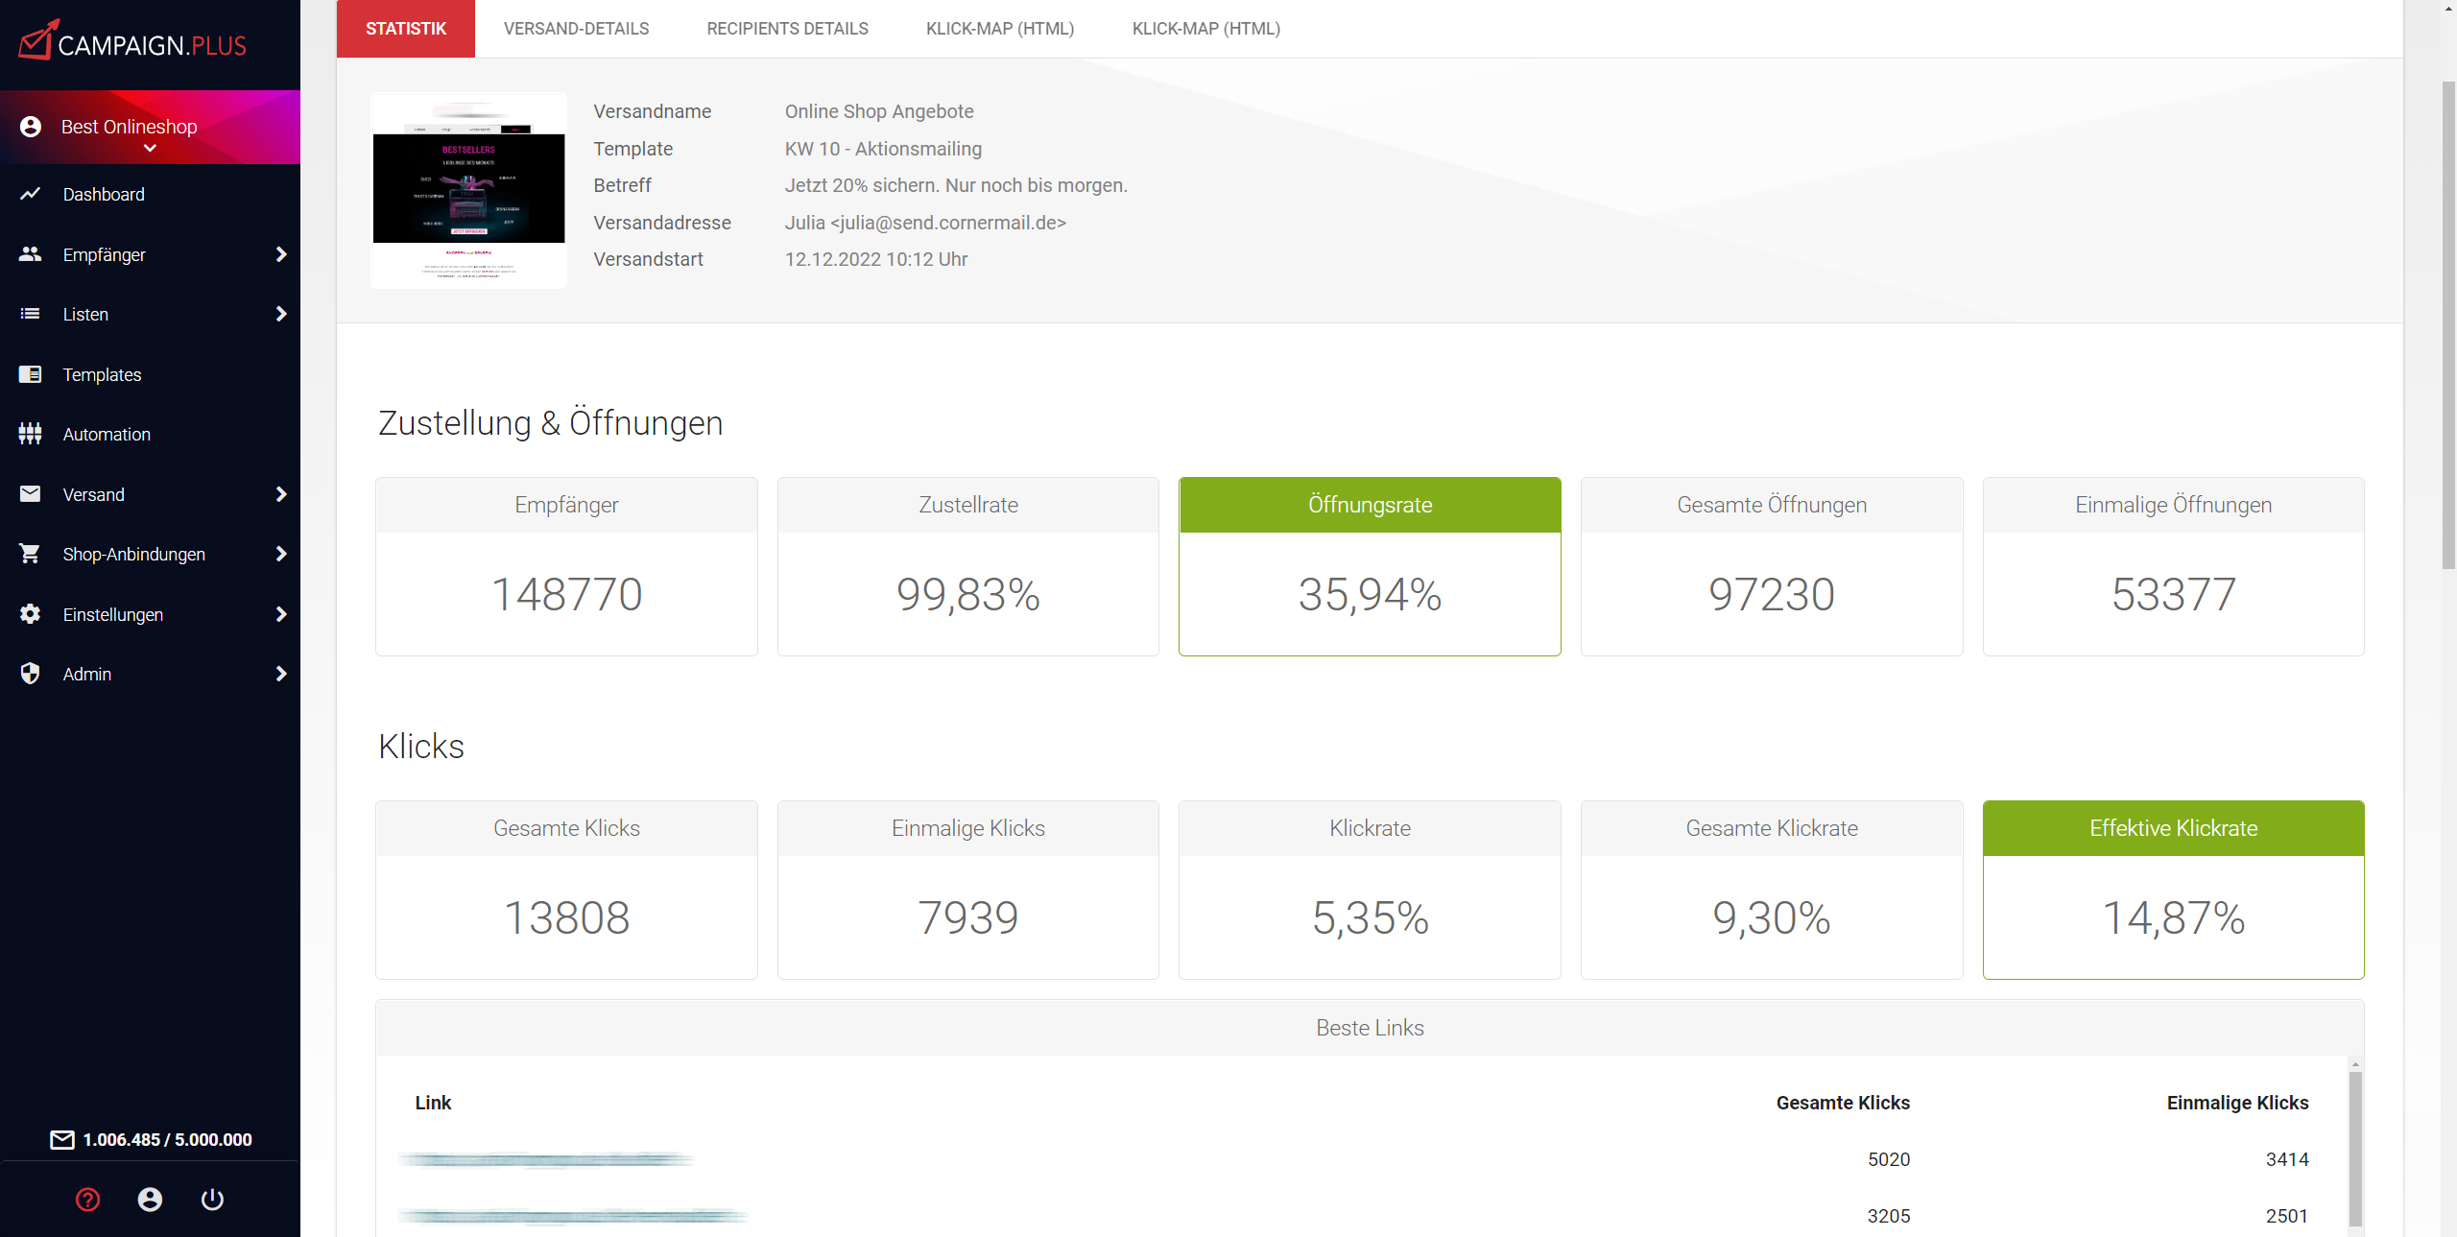Select the Einmalige Öffnungen card value 53377
The width and height of the screenshot is (2457, 1237).
(2174, 594)
